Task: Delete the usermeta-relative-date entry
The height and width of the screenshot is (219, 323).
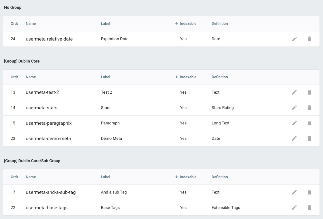Action: 309,39
